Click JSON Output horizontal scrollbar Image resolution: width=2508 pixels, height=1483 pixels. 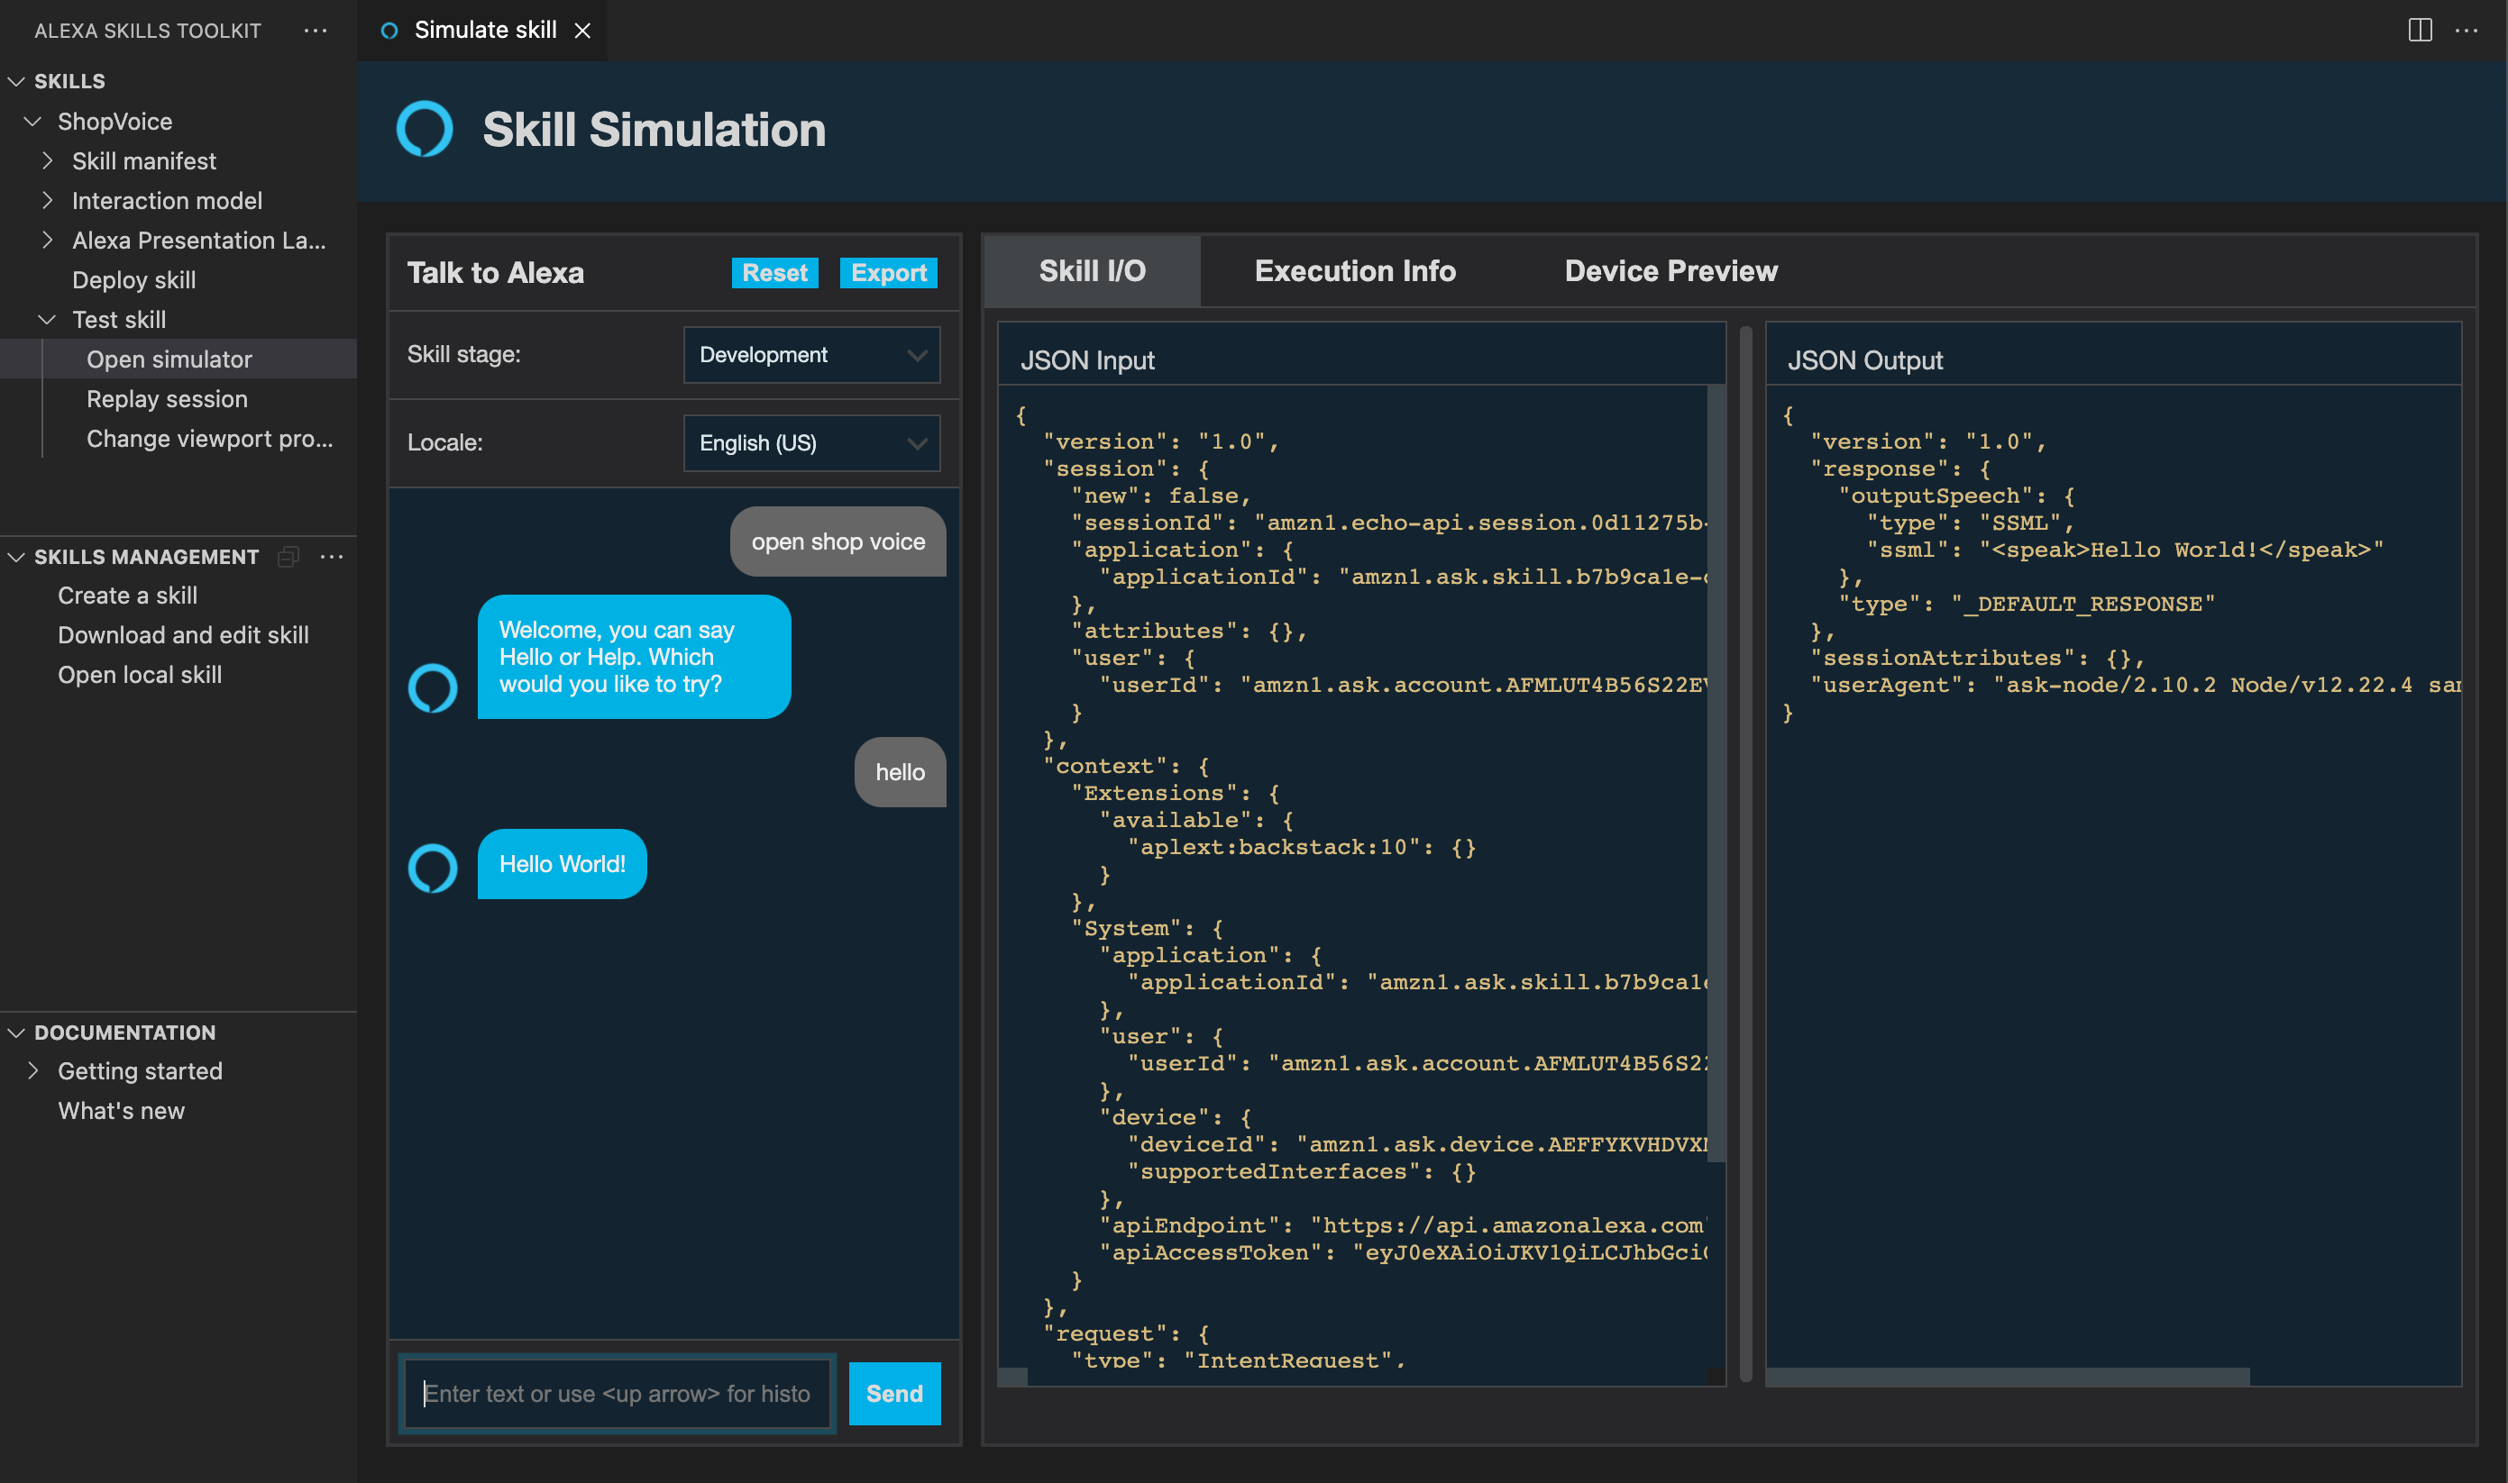click(2007, 1376)
